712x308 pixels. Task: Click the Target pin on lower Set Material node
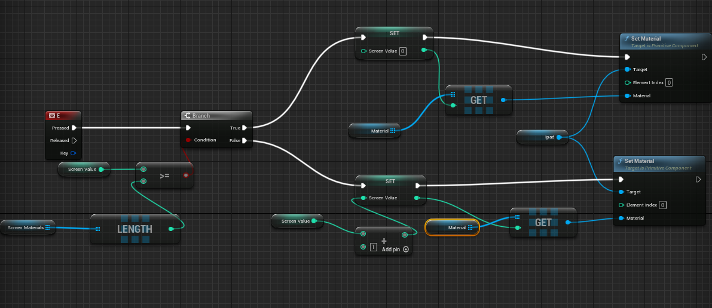tap(621, 192)
